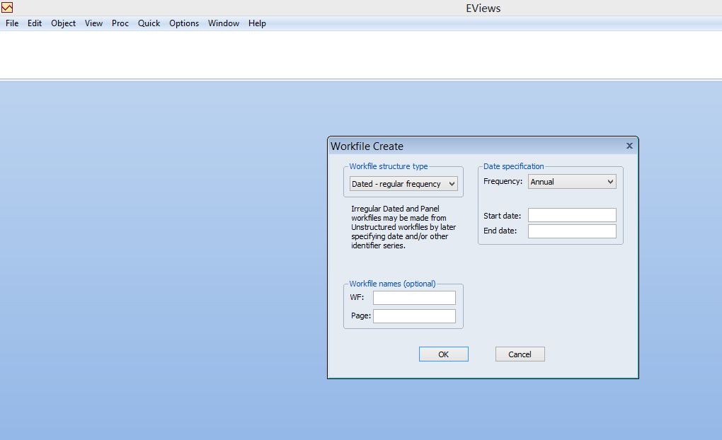
Task: Click the 'Date specification' group label
Action: click(513, 166)
